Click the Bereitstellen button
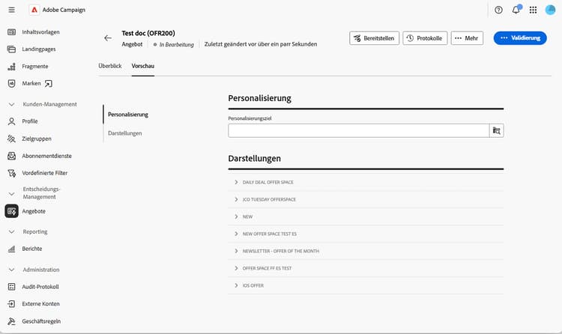Screen dimensions: 562x334 tap(374, 38)
